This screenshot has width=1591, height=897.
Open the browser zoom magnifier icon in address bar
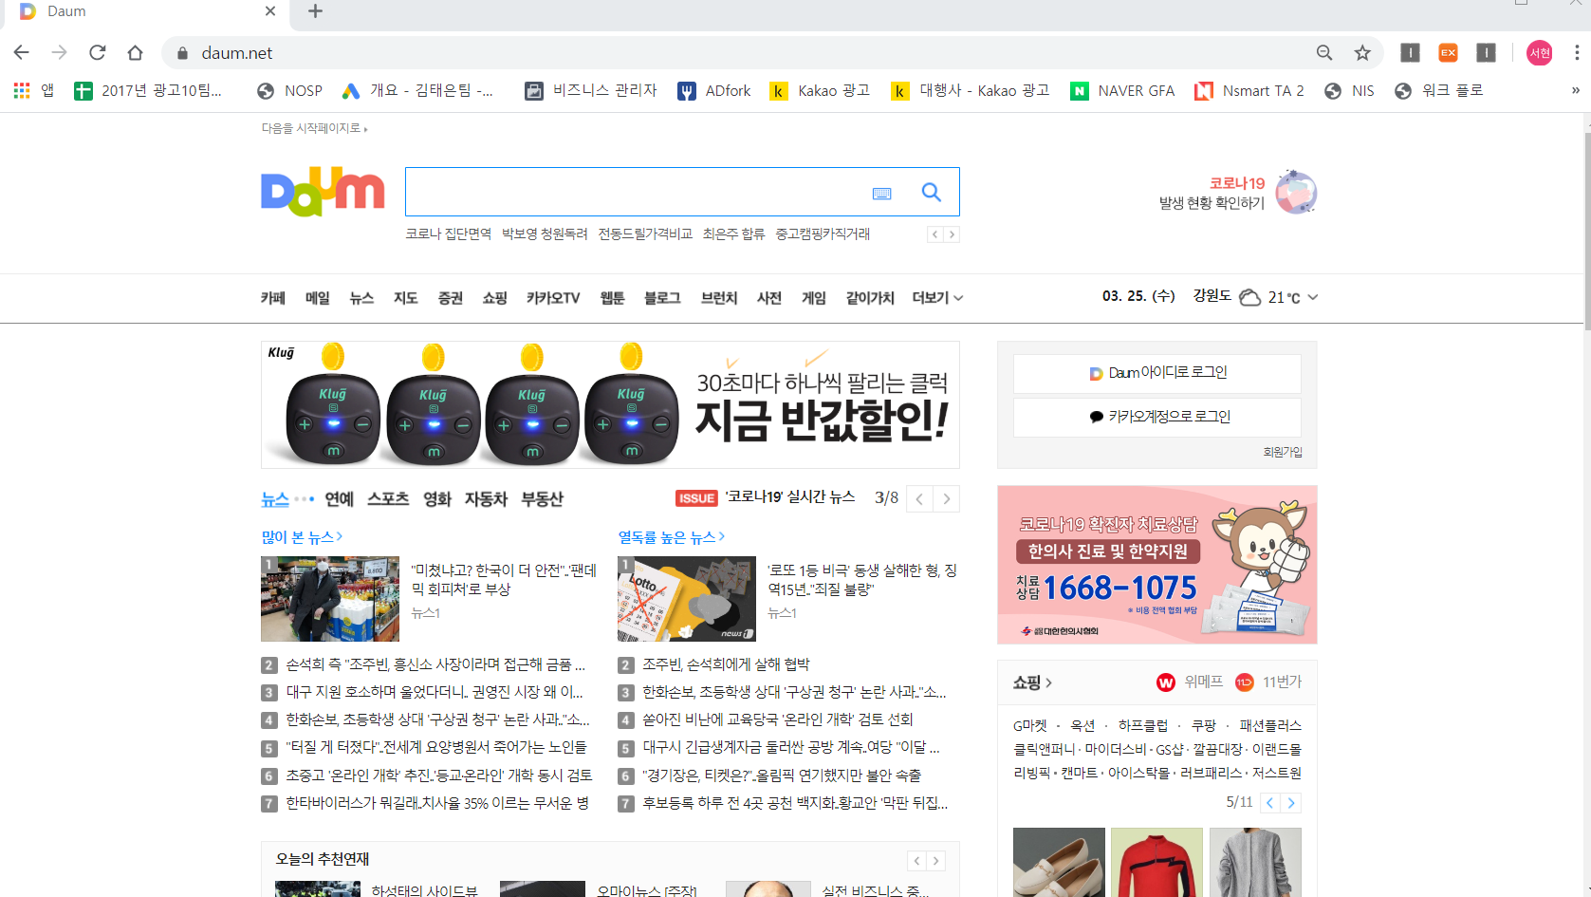click(1324, 53)
